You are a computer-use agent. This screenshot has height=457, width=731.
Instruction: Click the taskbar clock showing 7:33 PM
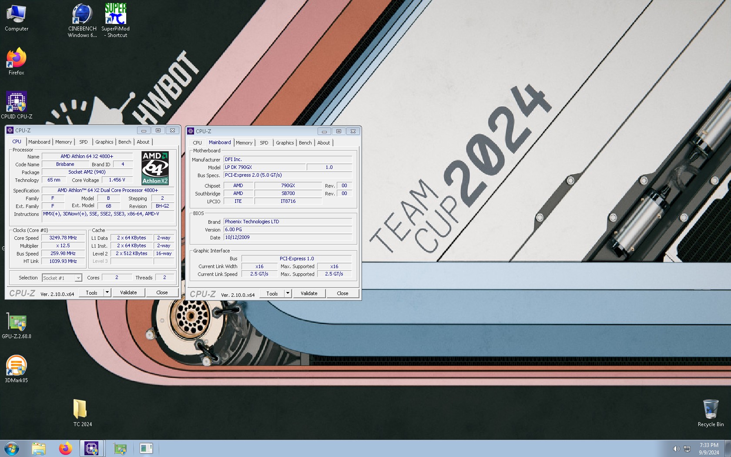point(709,449)
